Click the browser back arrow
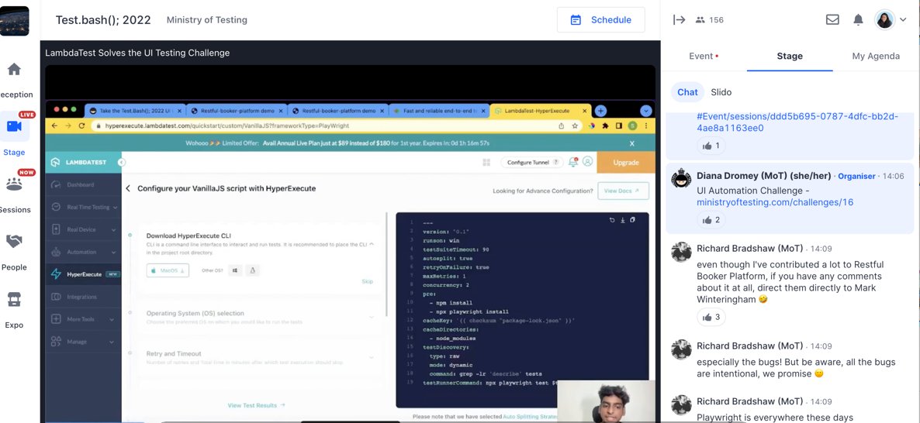920x423 pixels. 54,126
